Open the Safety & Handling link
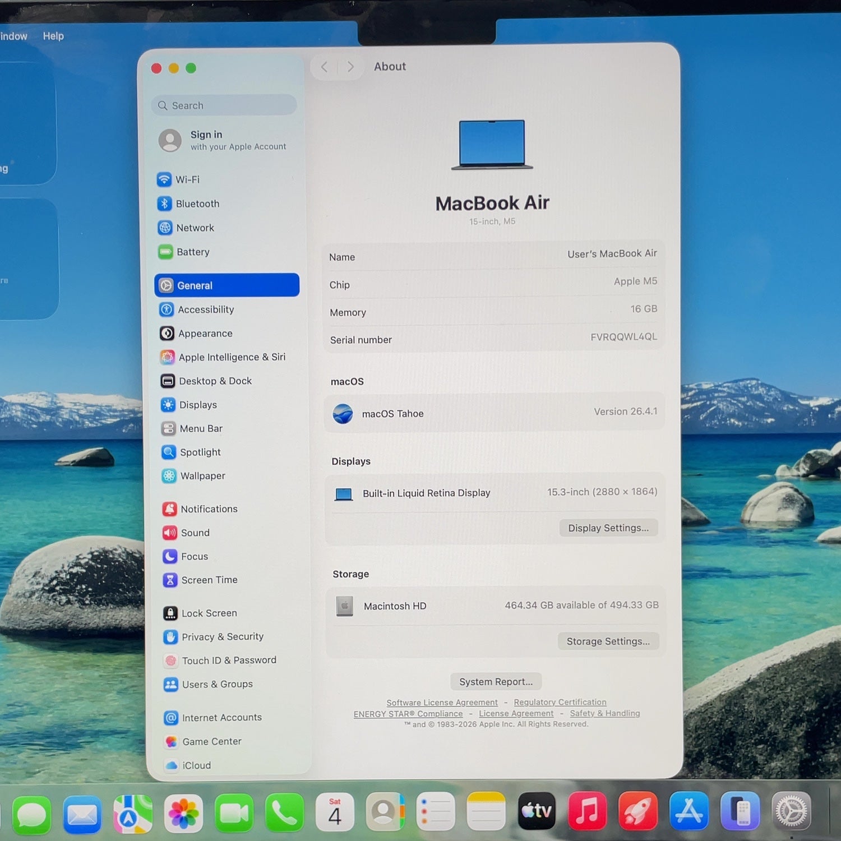841x841 pixels. click(605, 713)
